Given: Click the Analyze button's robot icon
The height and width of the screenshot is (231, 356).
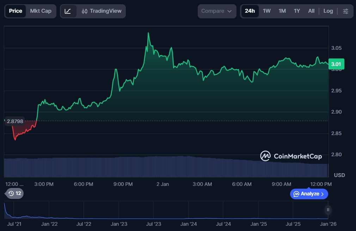Looking at the screenshot, I should click(x=296, y=194).
